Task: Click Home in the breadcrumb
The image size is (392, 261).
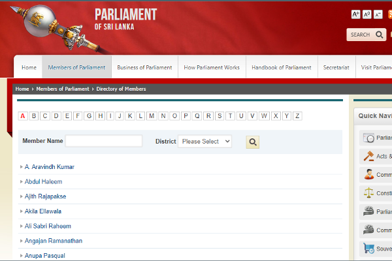Action: click(22, 89)
